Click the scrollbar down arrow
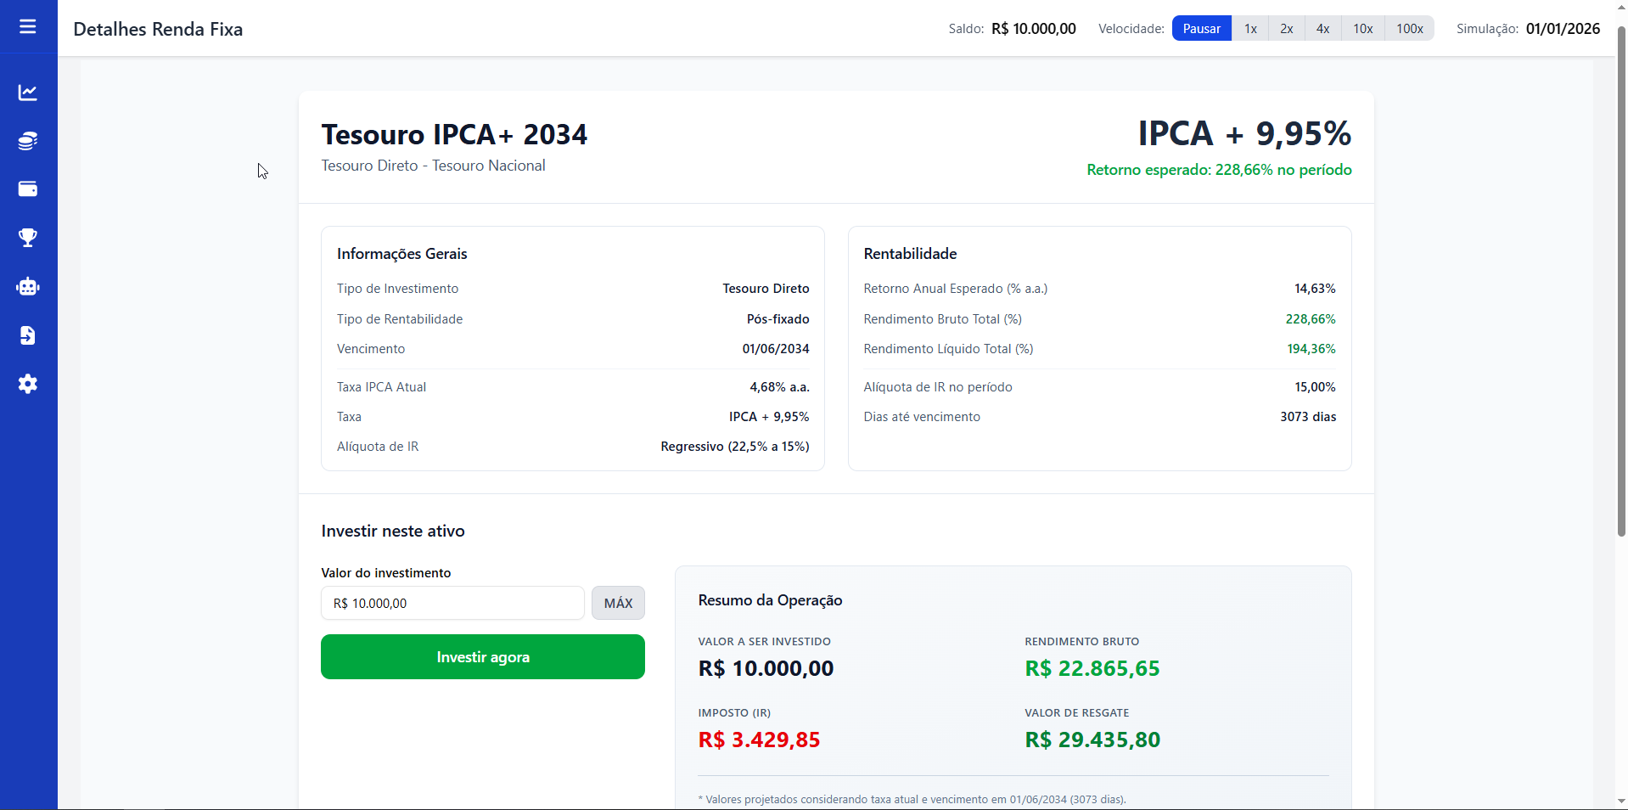The height and width of the screenshot is (810, 1628). click(1621, 801)
